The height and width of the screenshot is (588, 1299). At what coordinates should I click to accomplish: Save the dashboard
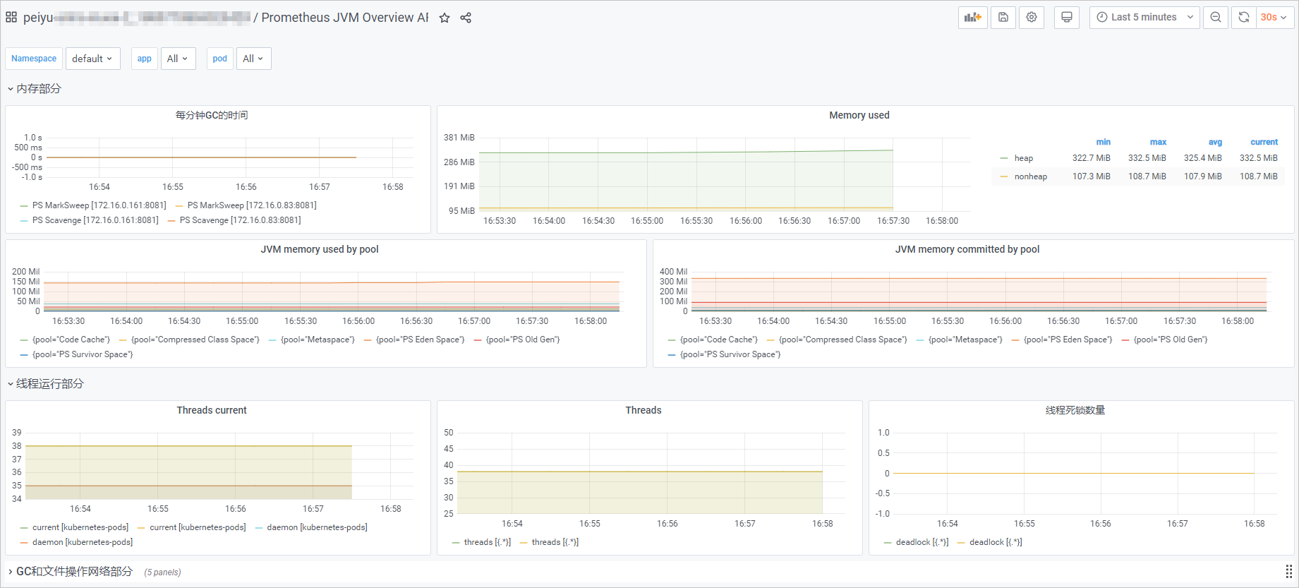(1003, 18)
